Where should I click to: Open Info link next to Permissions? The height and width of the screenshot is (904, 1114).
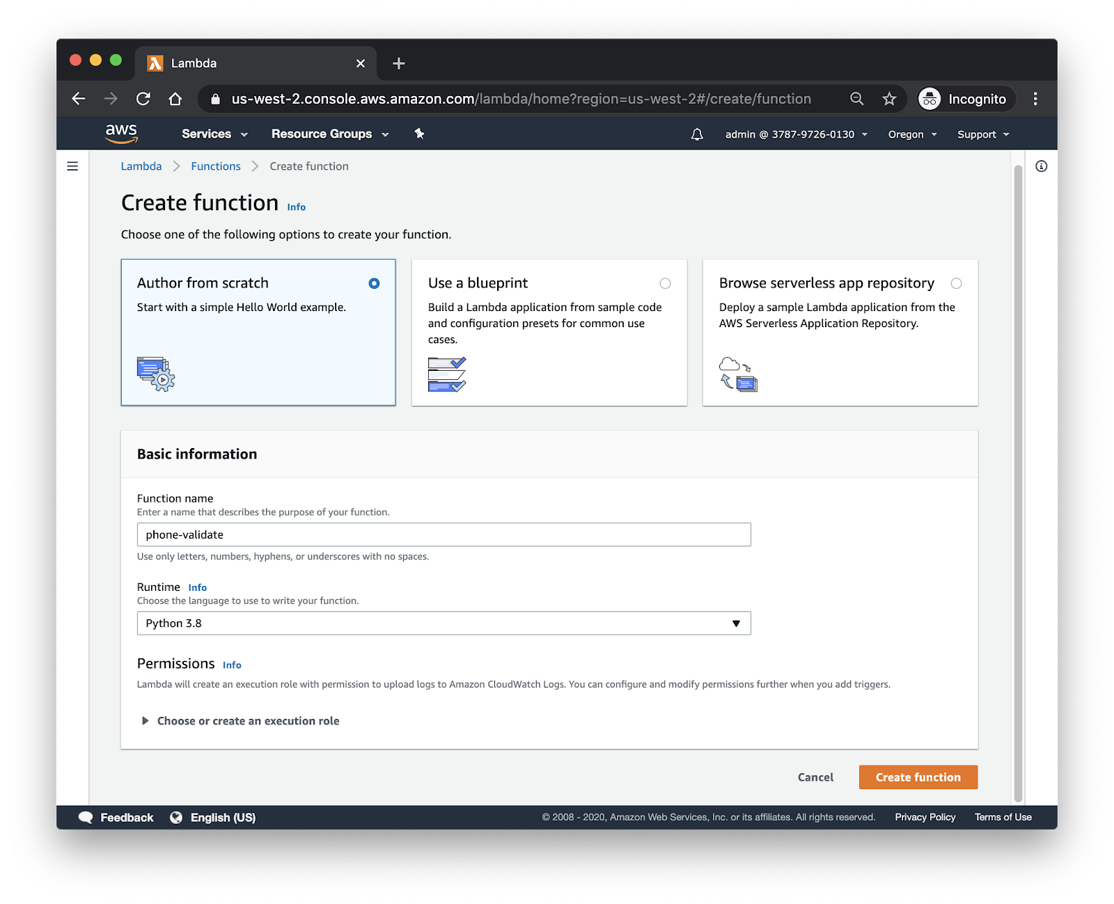[x=232, y=665]
